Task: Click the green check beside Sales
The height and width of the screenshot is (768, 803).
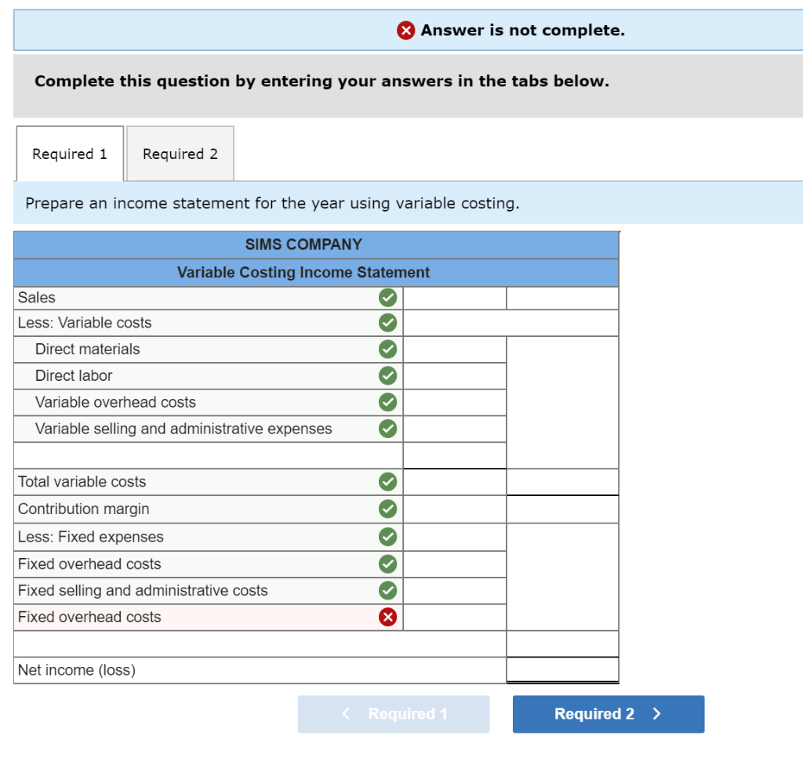Action: pos(387,298)
